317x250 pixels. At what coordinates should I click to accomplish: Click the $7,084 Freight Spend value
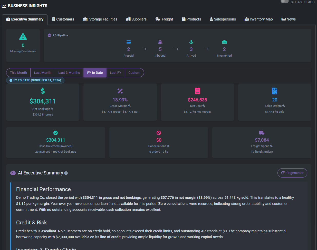pos(262,140)
